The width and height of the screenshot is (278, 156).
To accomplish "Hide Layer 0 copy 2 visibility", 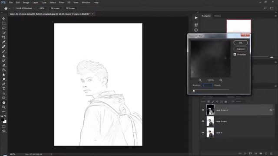I will pos(203,110).
